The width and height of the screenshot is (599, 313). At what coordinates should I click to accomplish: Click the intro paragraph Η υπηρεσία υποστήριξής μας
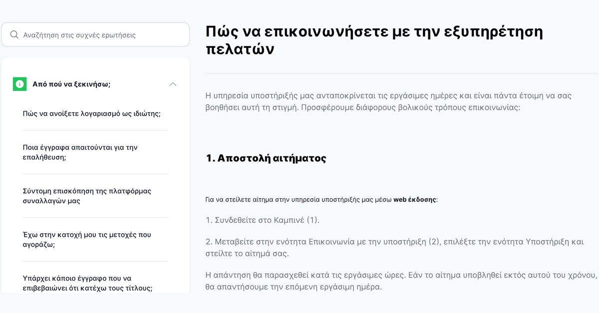pyautogui.click(x=388, y=101)
